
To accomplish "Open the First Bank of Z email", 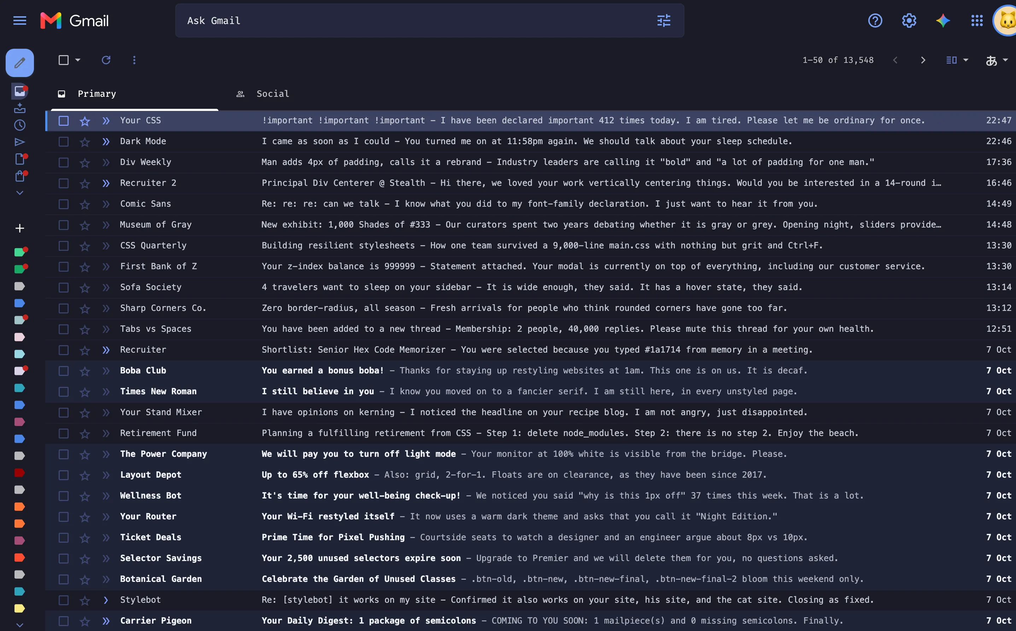I will pyautogui.click(x=530, y=267).
